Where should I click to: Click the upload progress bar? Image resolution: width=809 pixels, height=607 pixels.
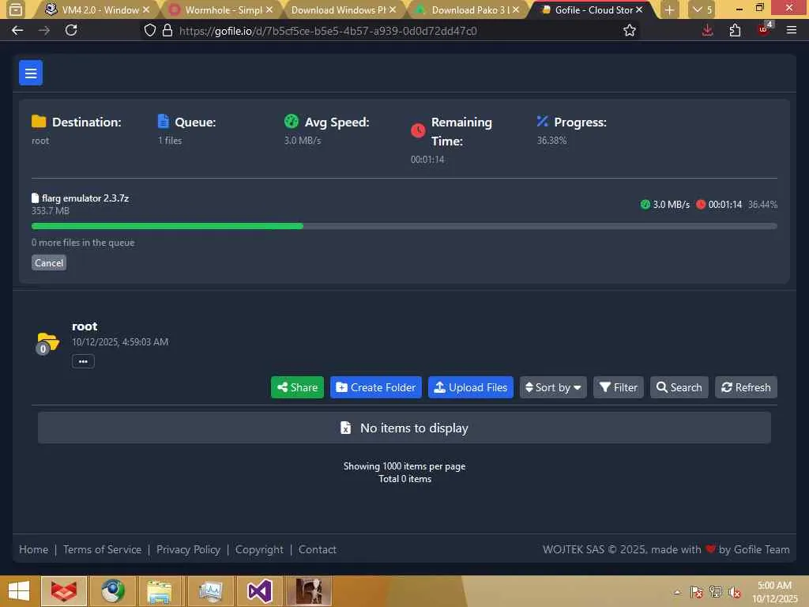click(404, 226)
